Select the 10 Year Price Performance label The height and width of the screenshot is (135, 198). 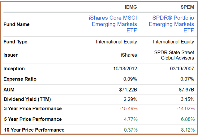[x=34, y=130]
